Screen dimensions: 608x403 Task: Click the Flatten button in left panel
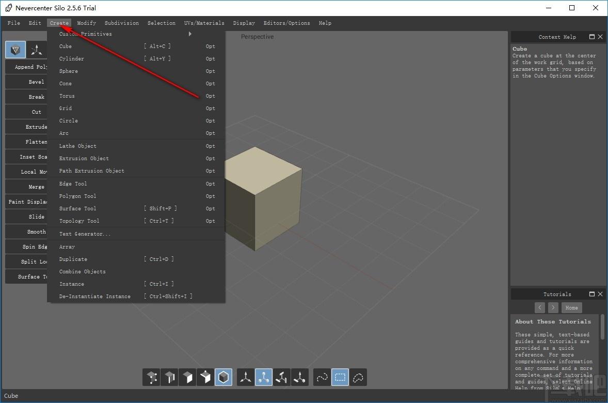pos(26,142)
